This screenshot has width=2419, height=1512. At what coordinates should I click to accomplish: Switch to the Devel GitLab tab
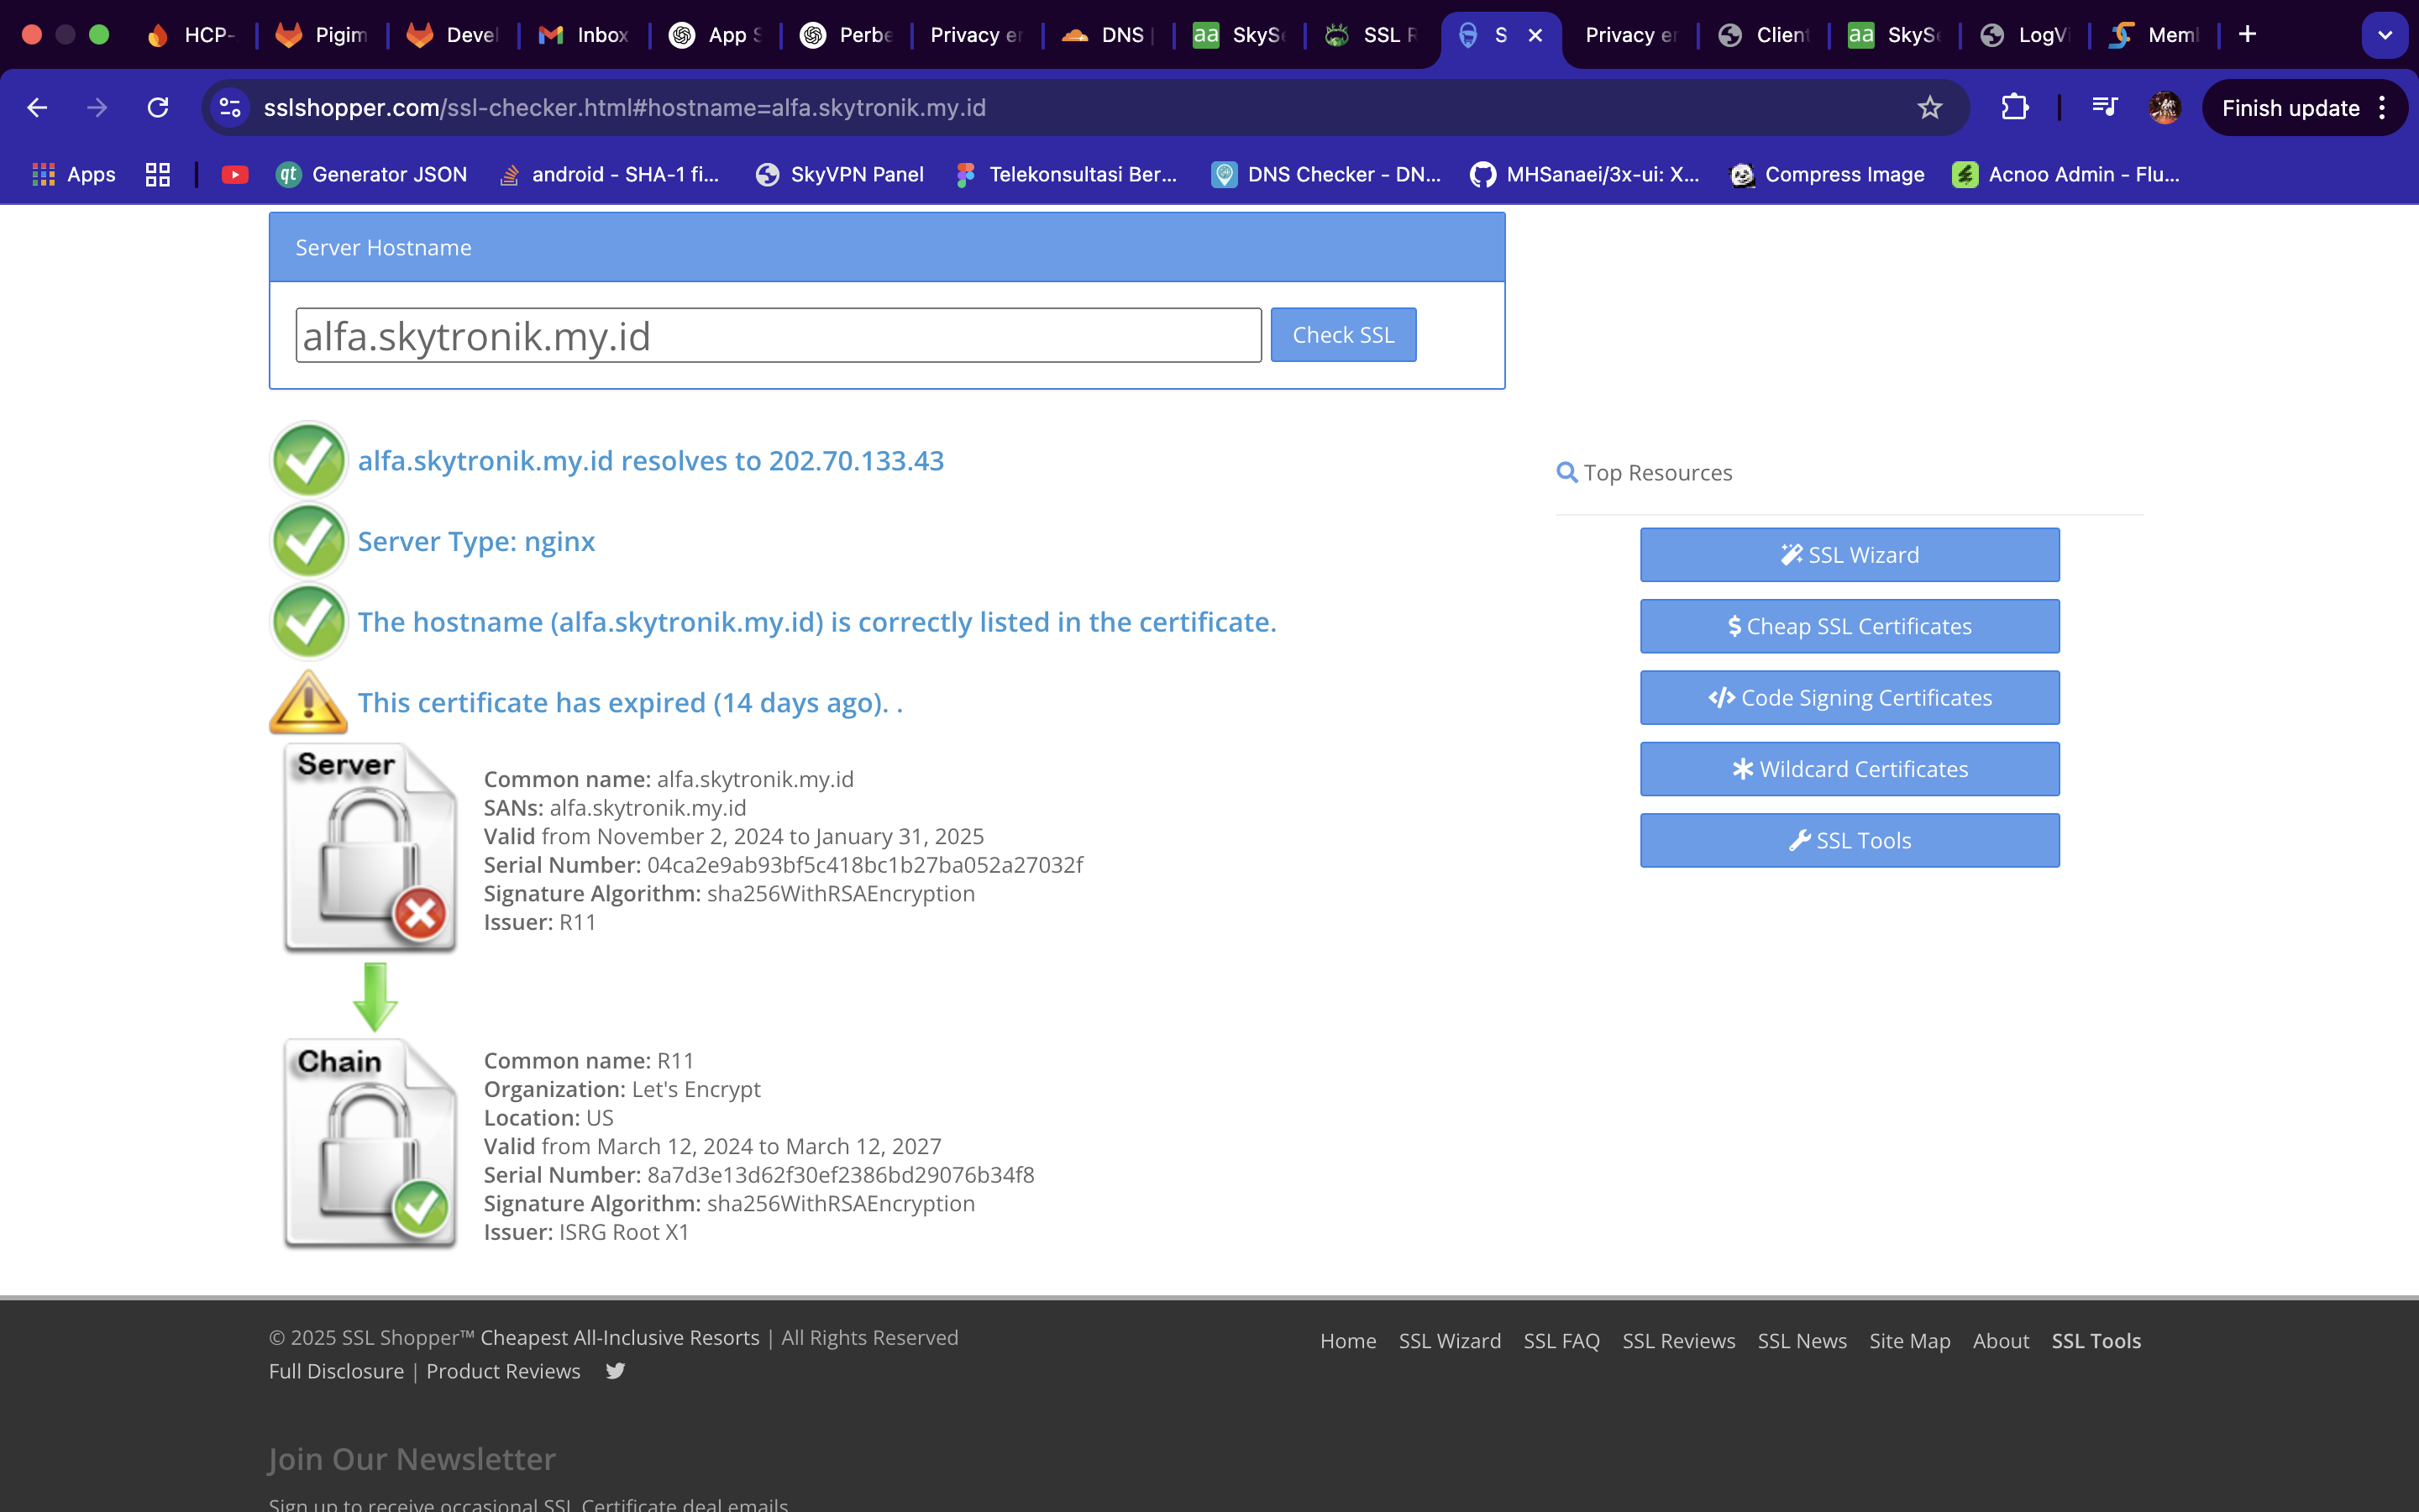coord(454,35)
